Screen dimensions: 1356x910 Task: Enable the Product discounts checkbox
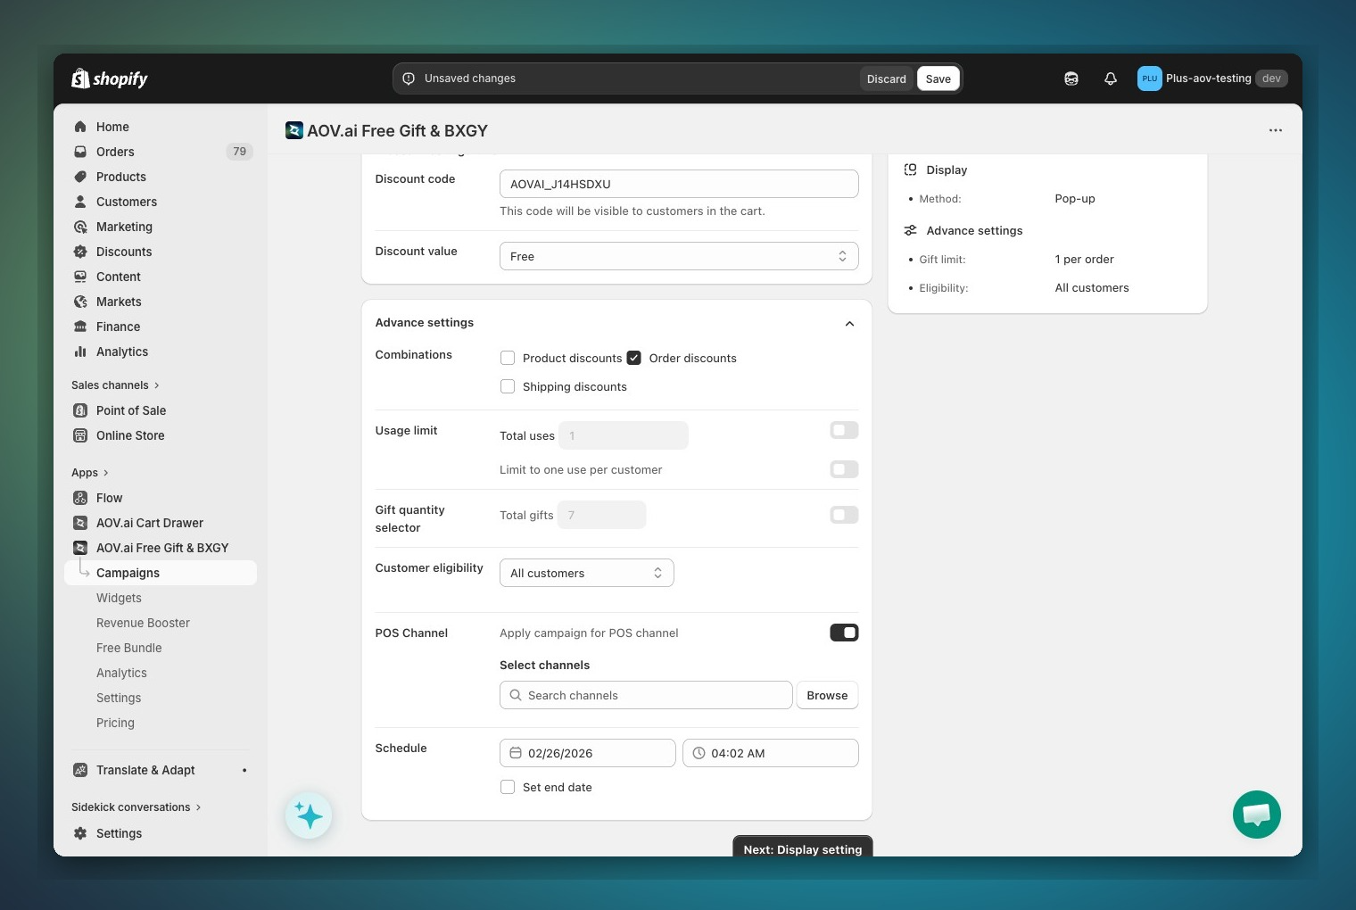point(508,358)
